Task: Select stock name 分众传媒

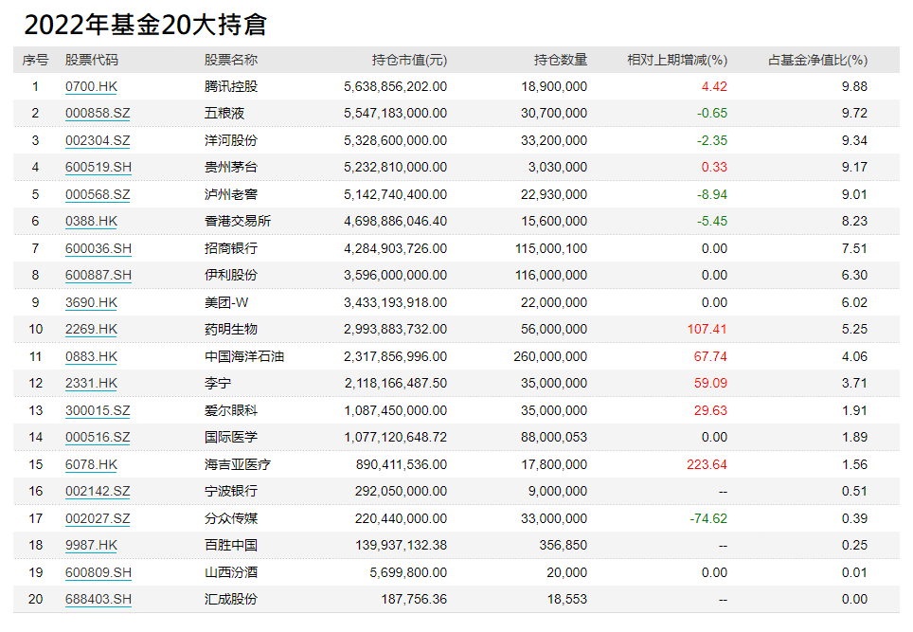Action: point(230,519)
